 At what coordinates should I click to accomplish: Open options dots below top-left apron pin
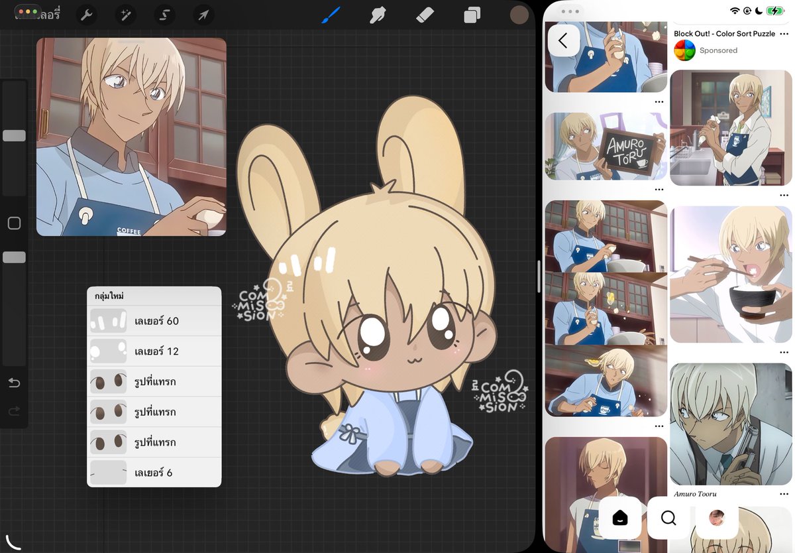(659, 101)
